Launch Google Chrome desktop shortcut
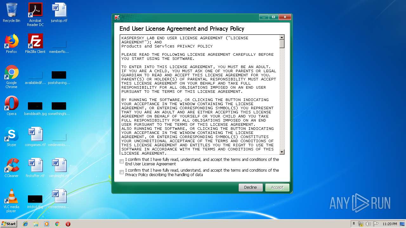Image resolution: width=406 pixels, height=228 pixels. pyautogui.click(x=11, y=77)
